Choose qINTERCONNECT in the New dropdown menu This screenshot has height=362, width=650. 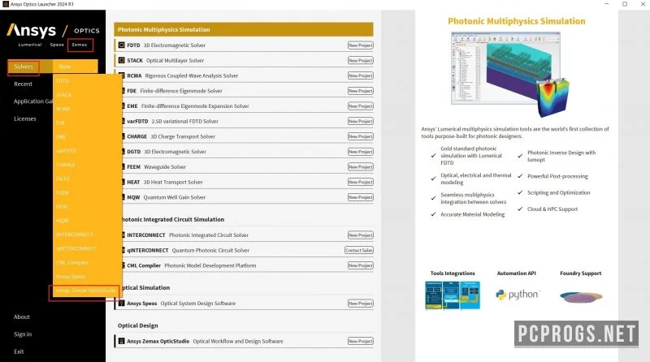[76, 248]
